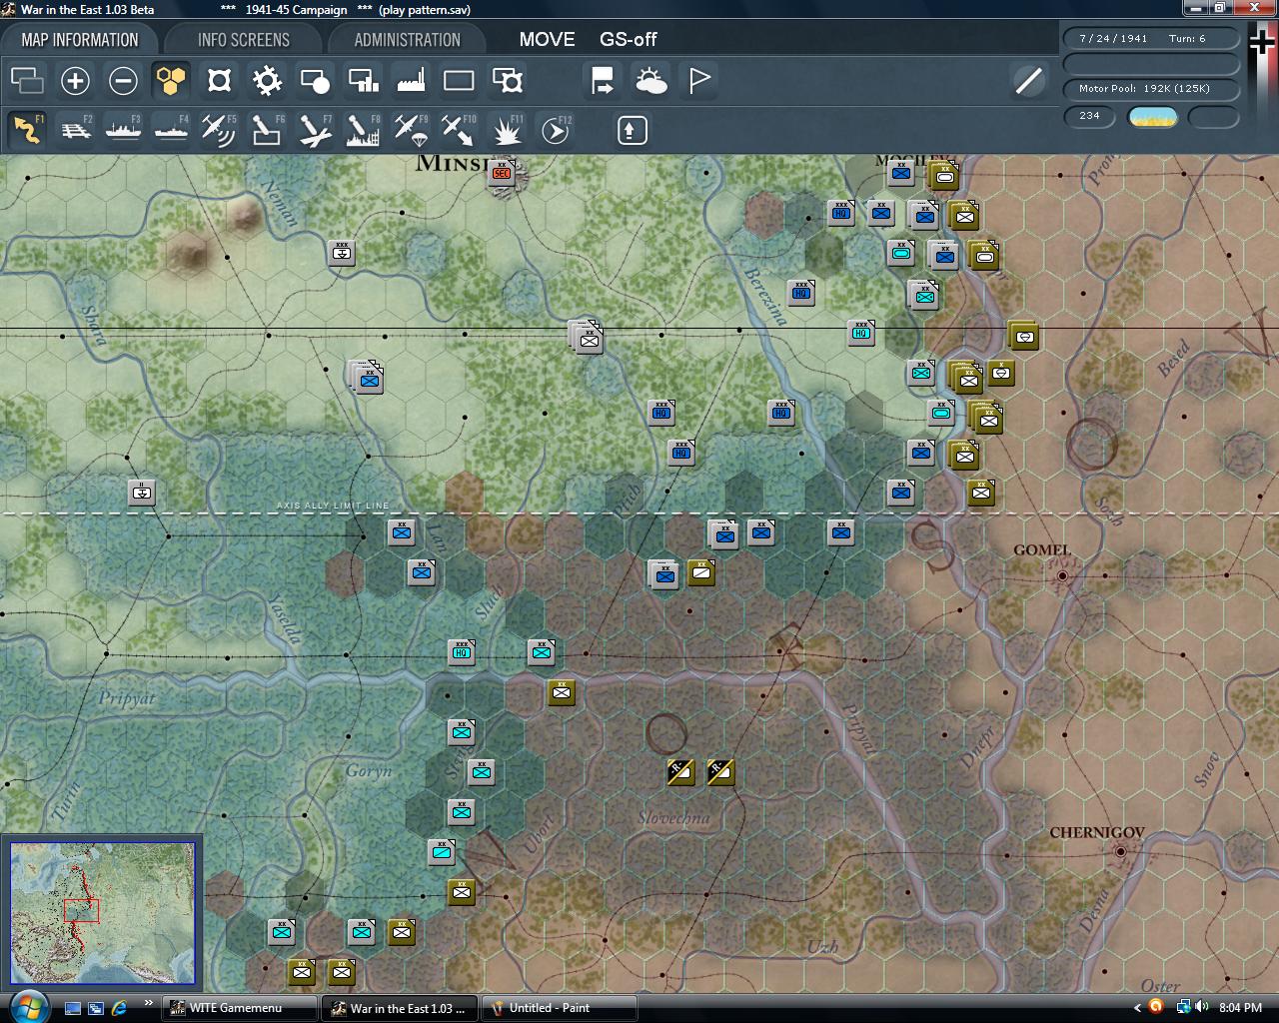Click the minimap overview thumbnail

(x=102, y=913)
